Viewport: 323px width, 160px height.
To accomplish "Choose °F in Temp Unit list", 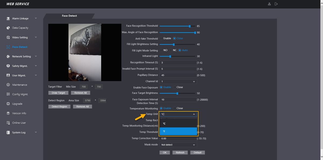I will (178, 131).
